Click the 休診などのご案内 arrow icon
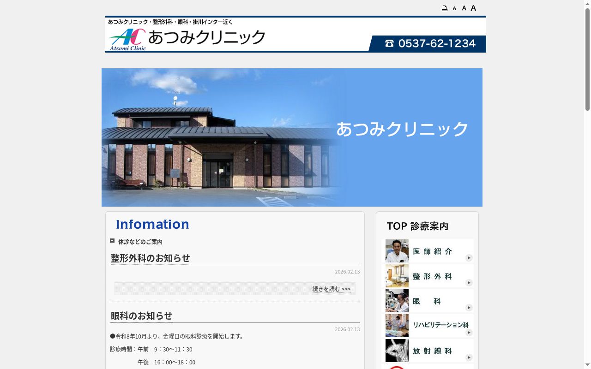The height and width of the screenshot is (369, 591). [x=112, y=240]
